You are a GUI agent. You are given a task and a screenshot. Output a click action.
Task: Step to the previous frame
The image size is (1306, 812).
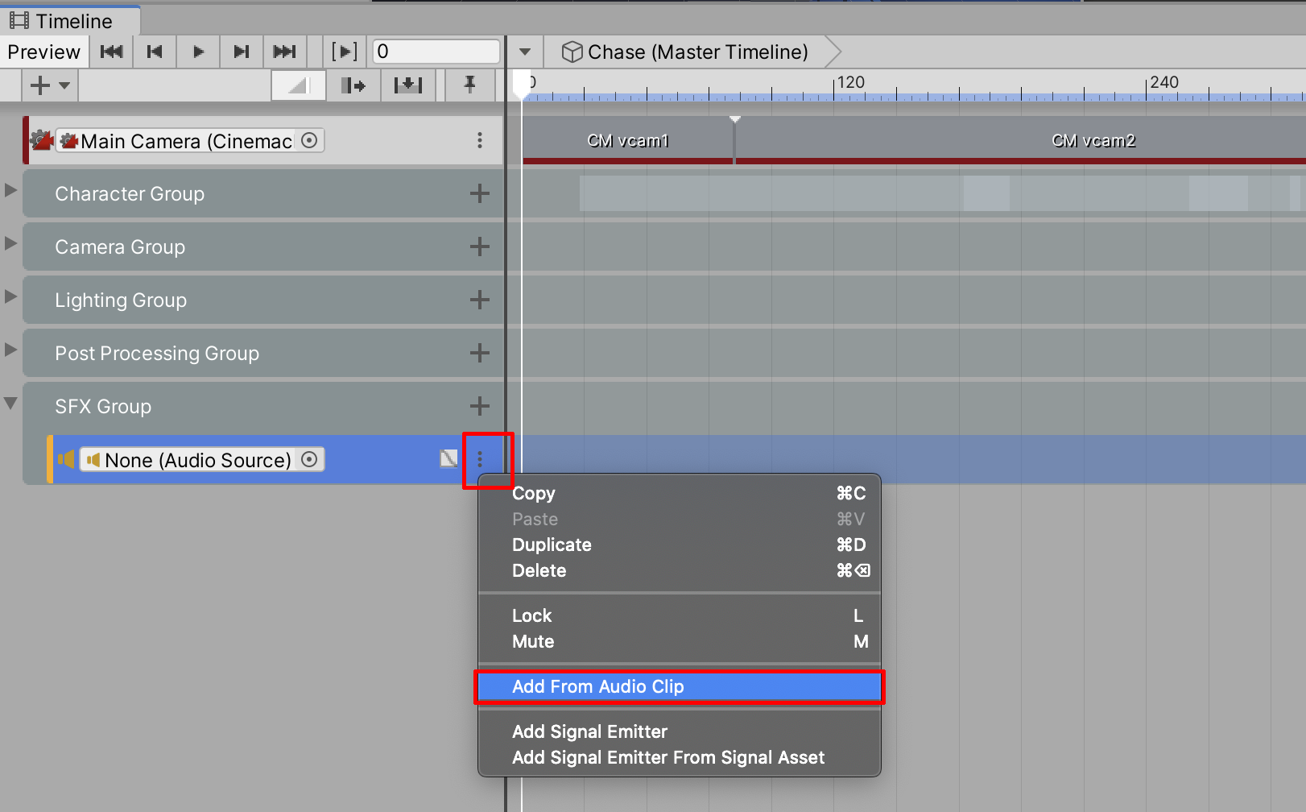[x=155, y=52]
